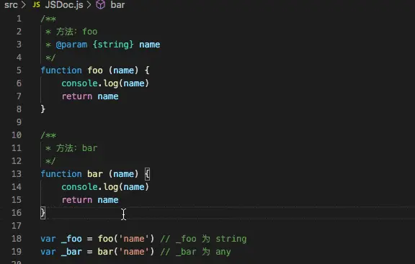This screenshot has height=264, width=415.
Task: Click console.log on line 14
Action: tap(90, 187)
